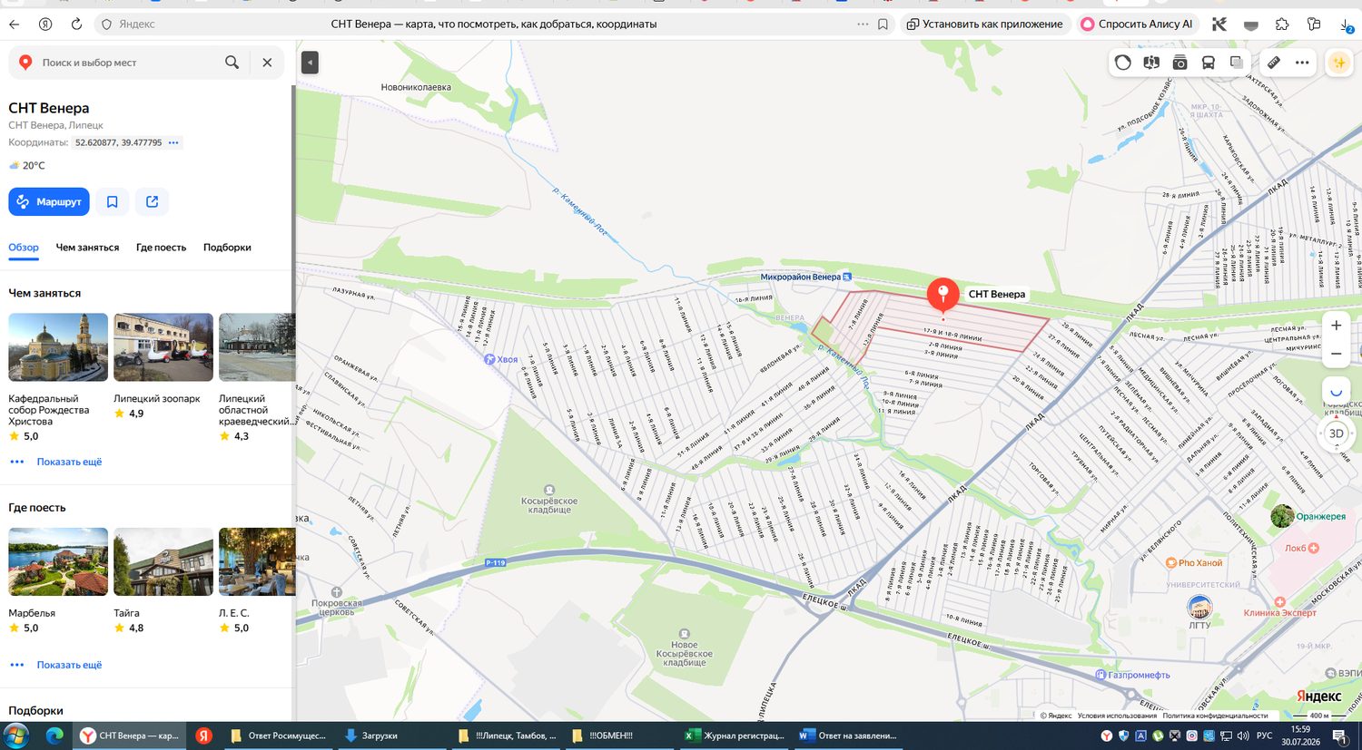Image resolution: width=1362 pixels, height=750 pixels.
Task: Open street panoramas layer
Action: click(x=1151, y=63)
